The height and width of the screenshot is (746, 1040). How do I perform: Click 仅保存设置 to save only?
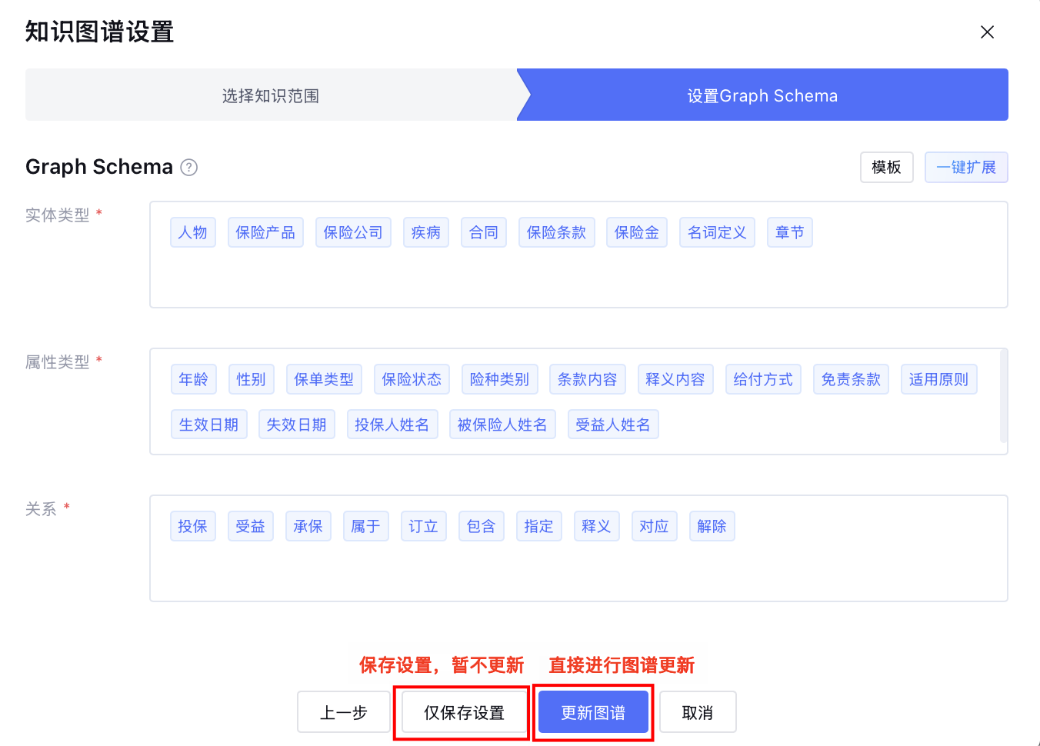coord(464,713)
